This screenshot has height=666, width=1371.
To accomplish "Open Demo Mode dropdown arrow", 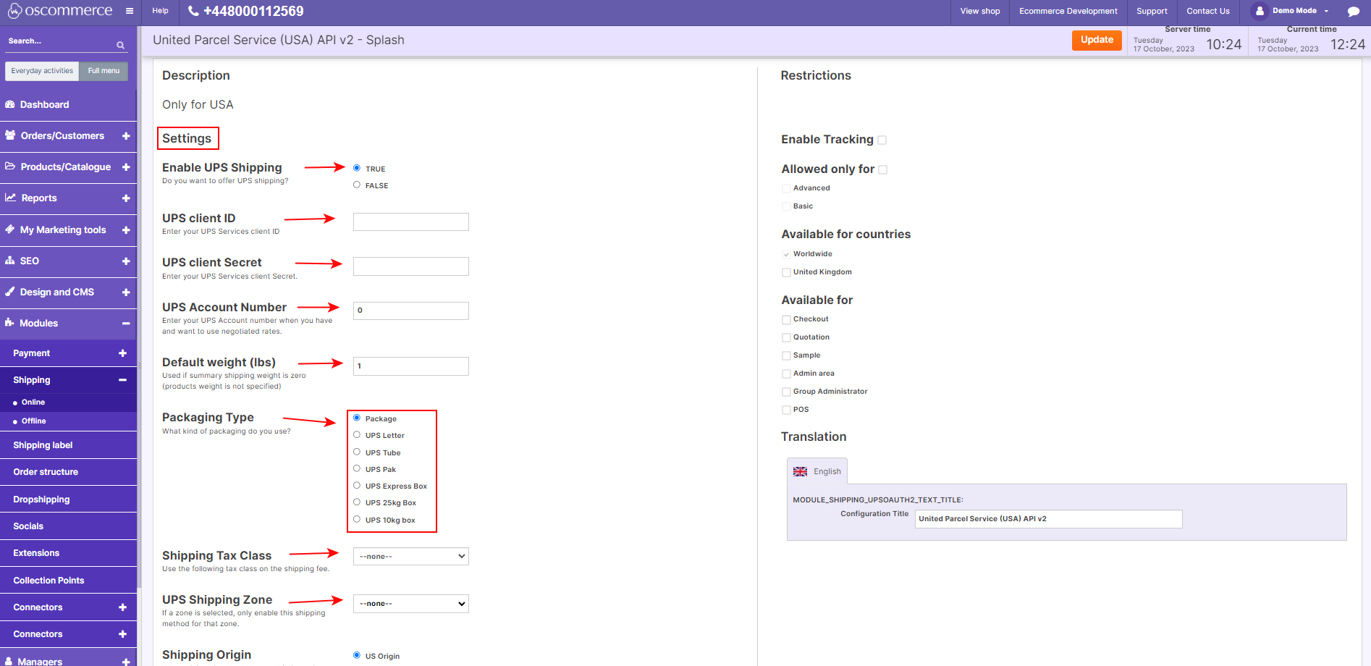I will coord(1326,12).
